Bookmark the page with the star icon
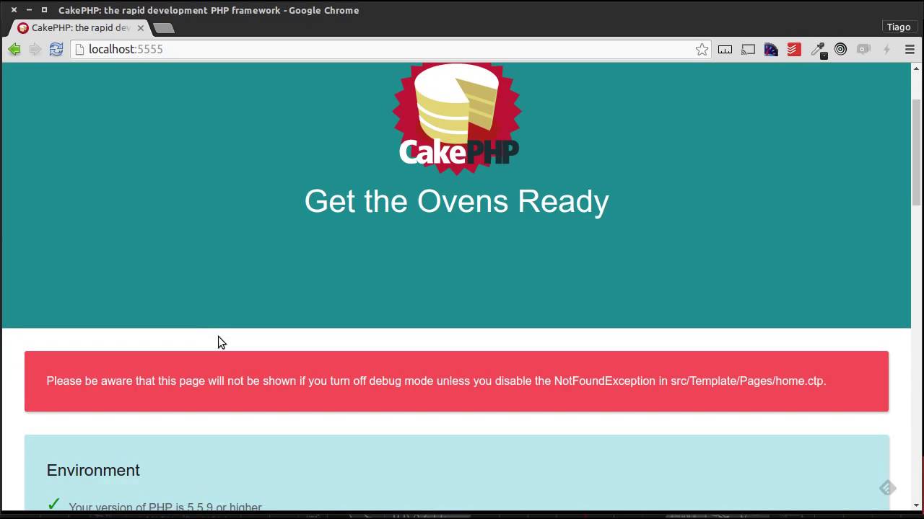 [702, 49]
